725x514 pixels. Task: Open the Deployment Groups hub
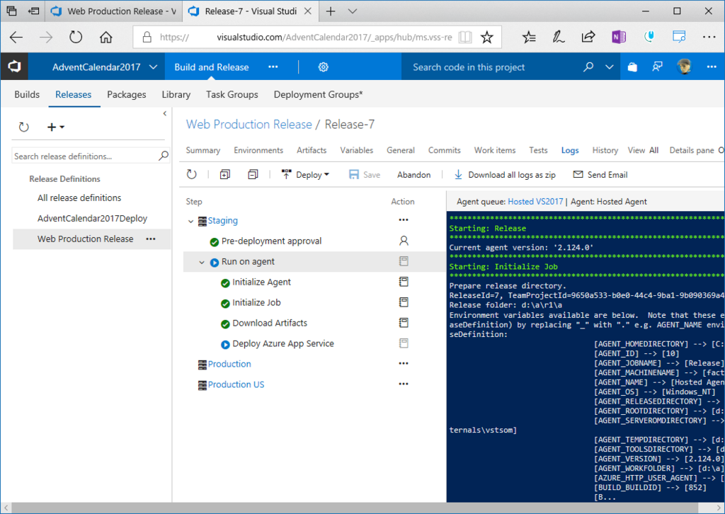tap(318, 94)
